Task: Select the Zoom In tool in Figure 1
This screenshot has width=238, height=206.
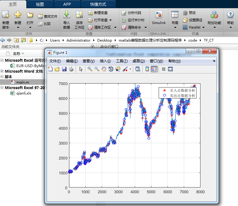Action: (x=90, y=69)
